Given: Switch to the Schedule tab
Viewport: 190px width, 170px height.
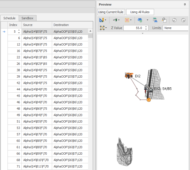Looking at the screenshot, I should [9, 18].
